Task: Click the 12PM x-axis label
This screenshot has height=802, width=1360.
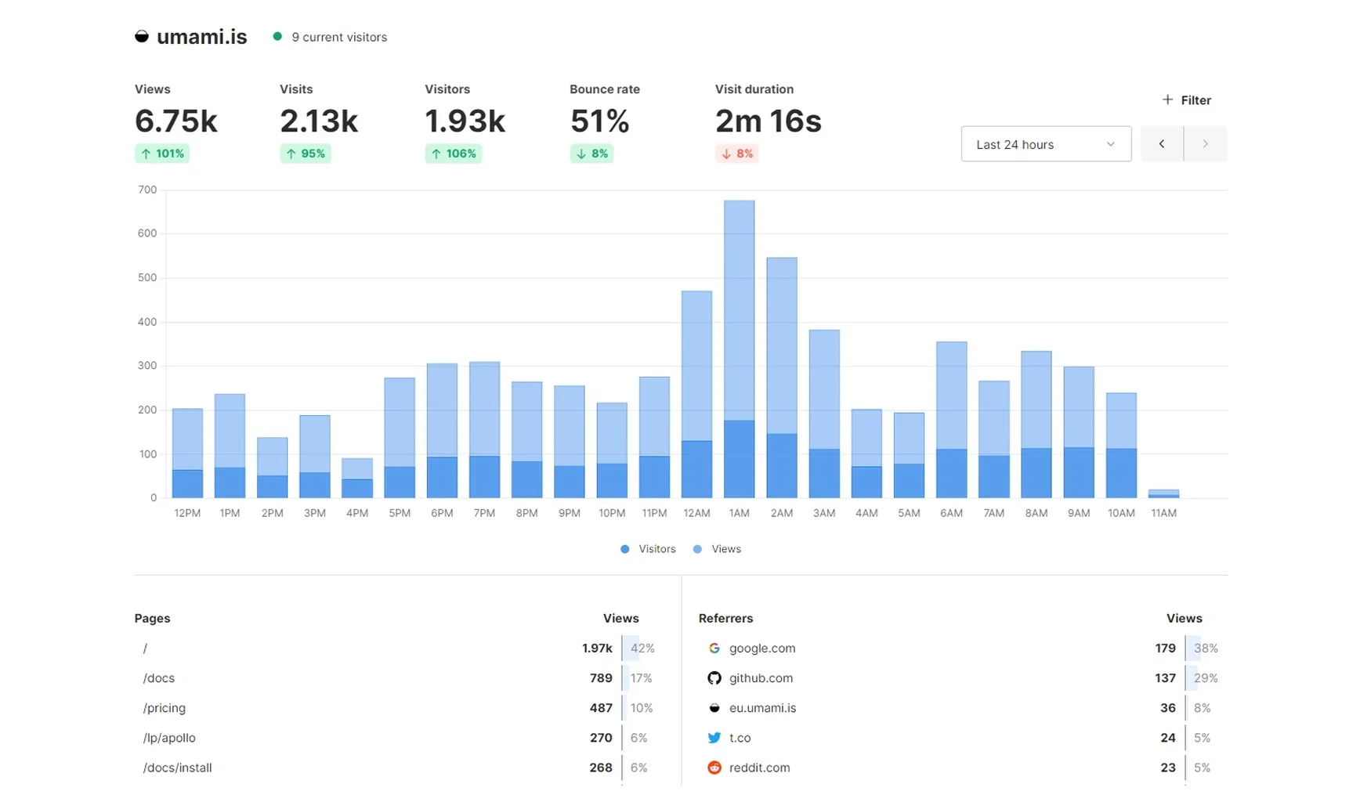Action: point(187,513)
